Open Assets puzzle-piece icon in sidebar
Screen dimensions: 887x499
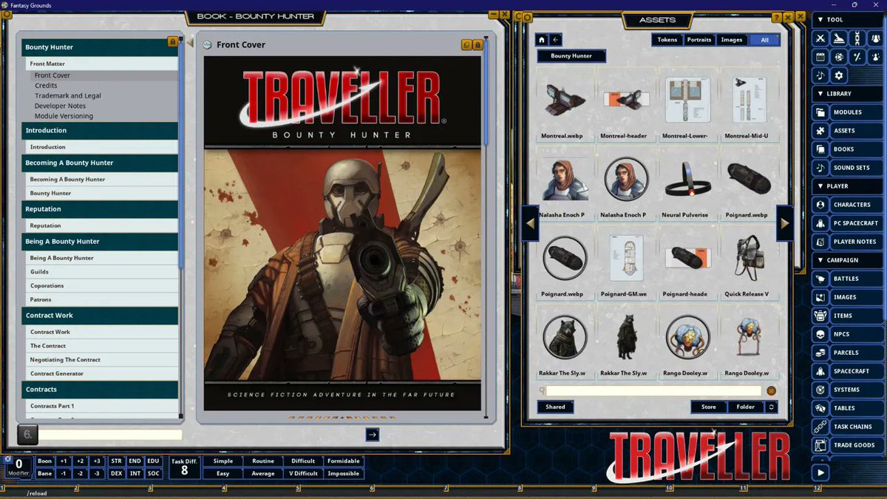click(x=820, y=131)
